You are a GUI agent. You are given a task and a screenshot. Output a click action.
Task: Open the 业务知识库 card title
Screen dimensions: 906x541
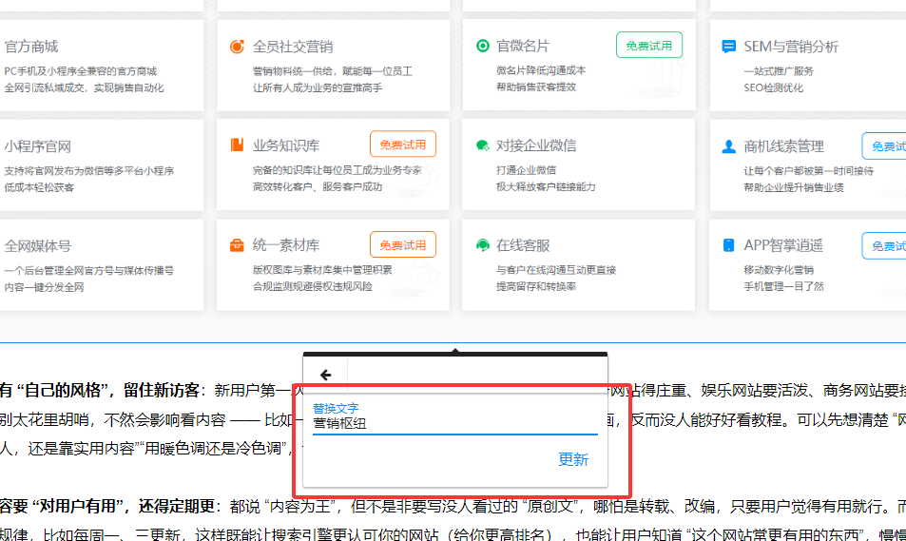point(286,145)
